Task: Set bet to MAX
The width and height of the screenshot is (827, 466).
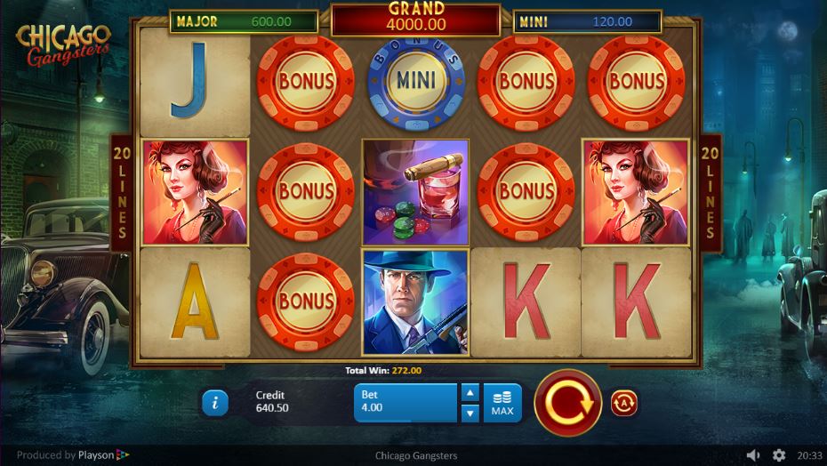Action: click(x=502, y=403)
